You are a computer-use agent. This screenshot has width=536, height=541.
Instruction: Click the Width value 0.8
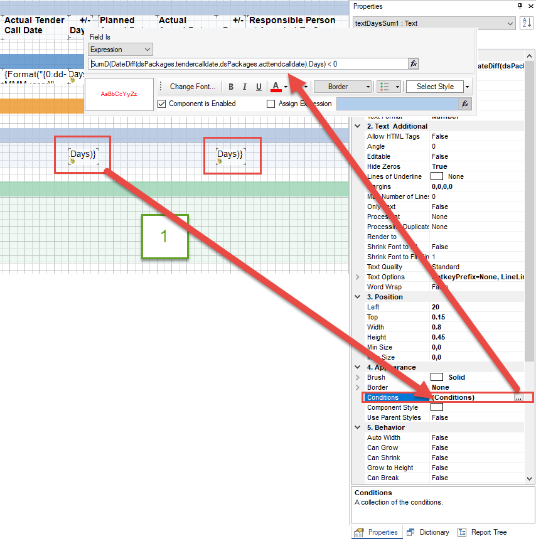(437, 327)
